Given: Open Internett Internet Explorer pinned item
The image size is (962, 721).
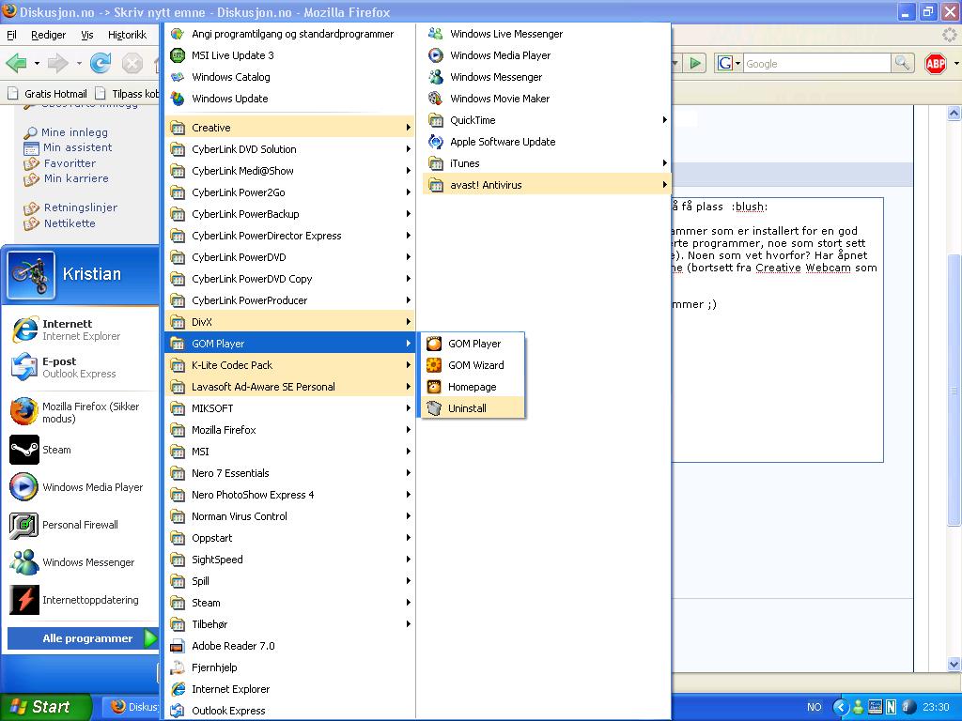Looking at the screenshot, I should pos(83,330).
